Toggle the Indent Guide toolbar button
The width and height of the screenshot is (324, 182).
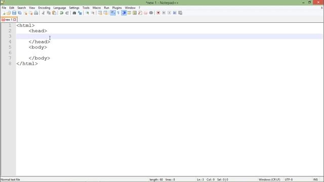[x=124, y=13]
